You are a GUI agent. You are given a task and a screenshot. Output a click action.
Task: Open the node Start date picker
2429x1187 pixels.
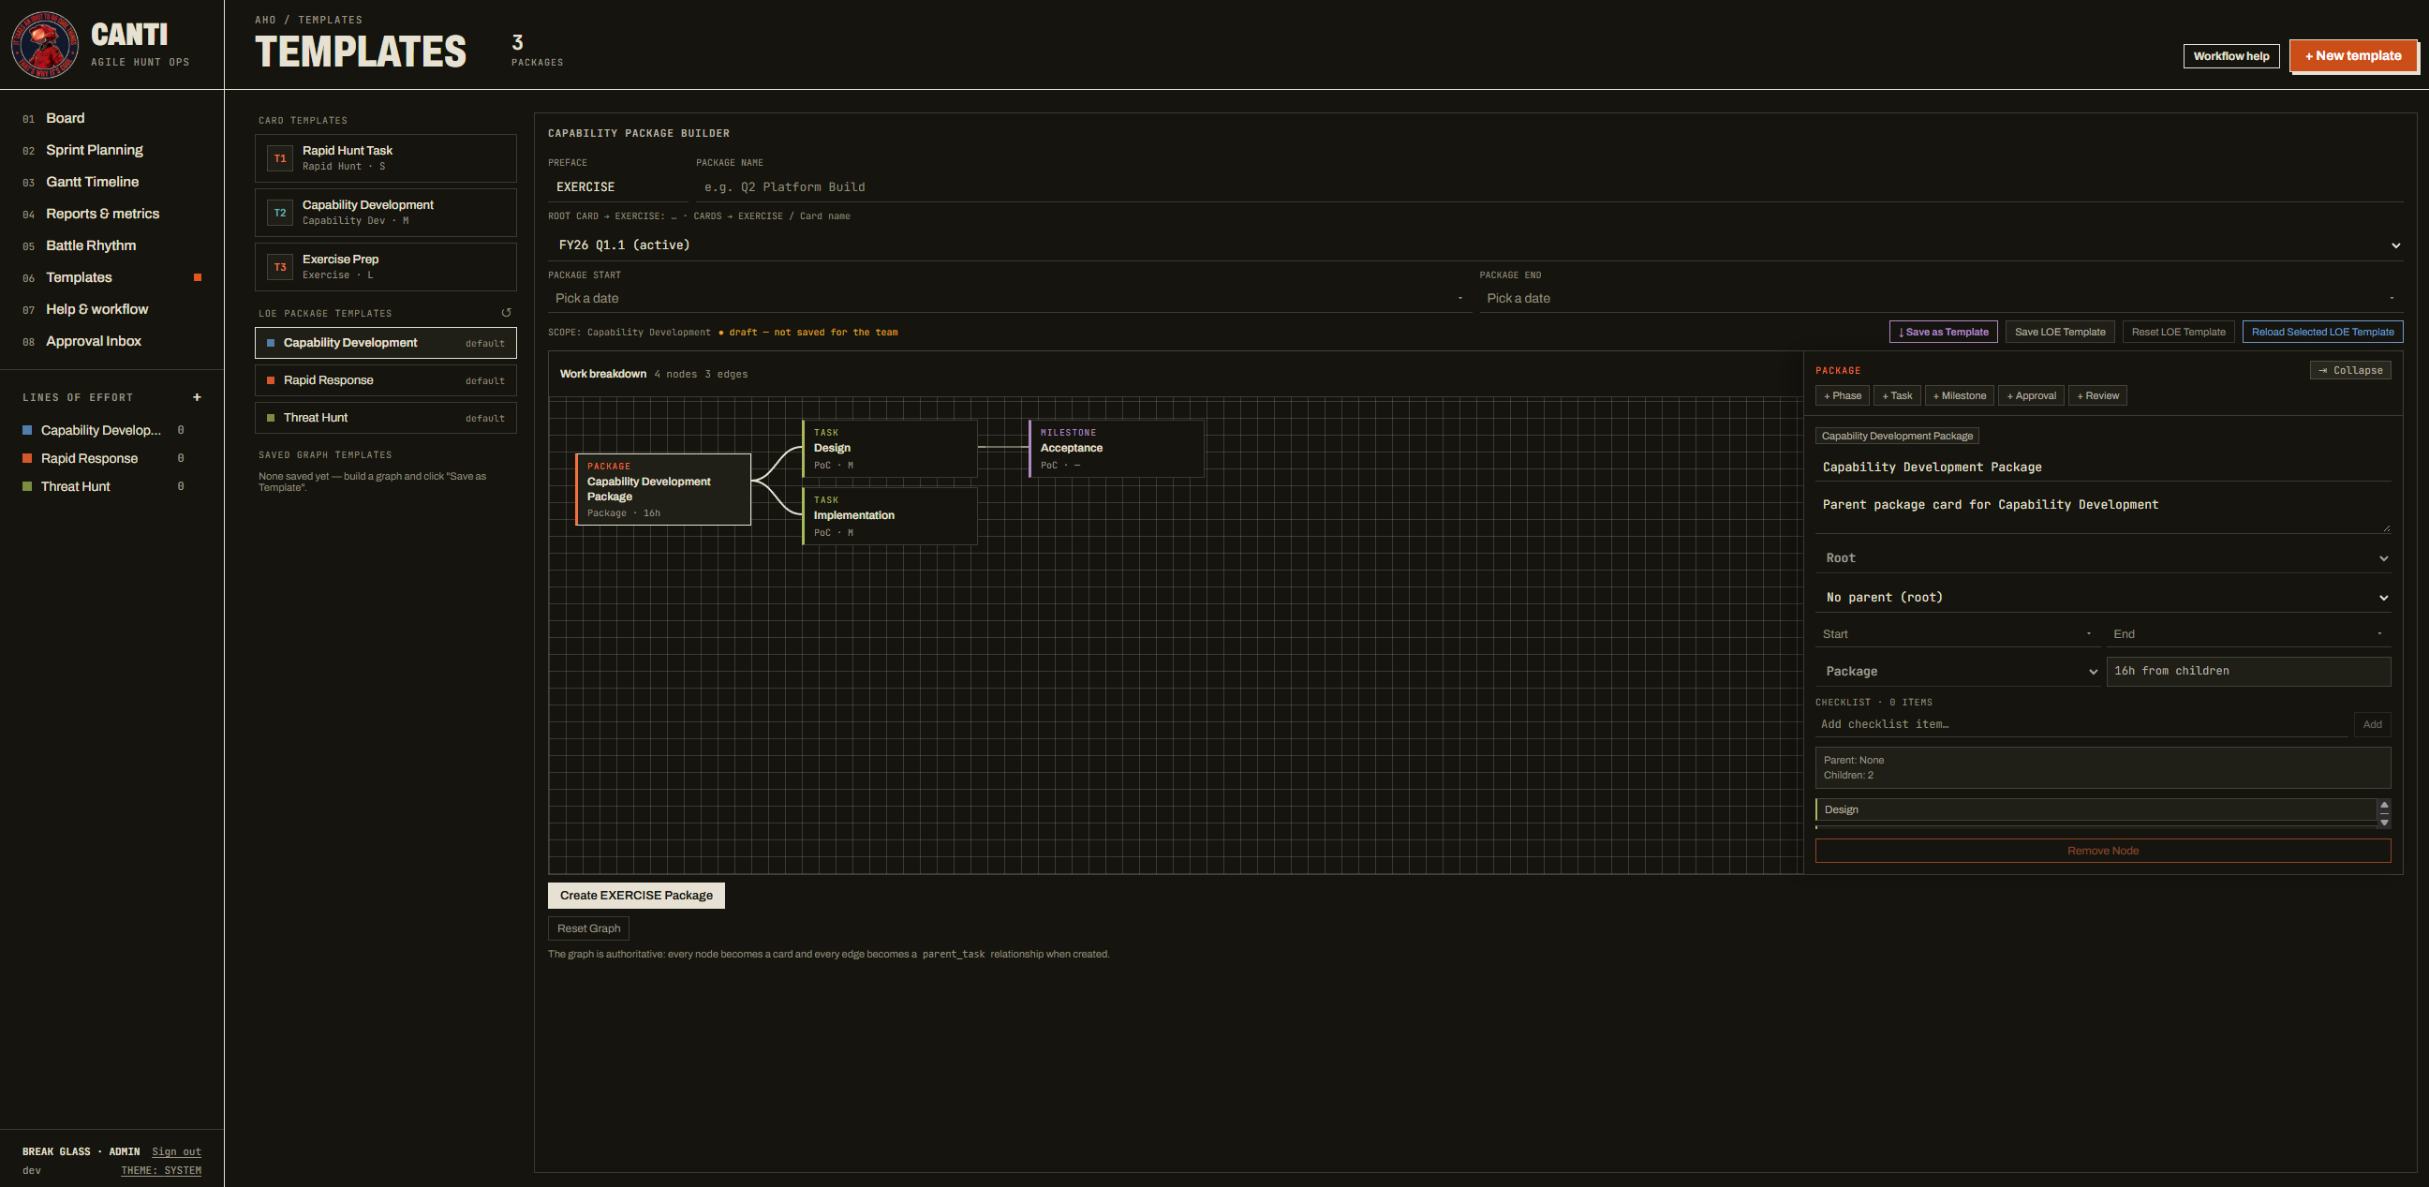[x=1958, y=633]
